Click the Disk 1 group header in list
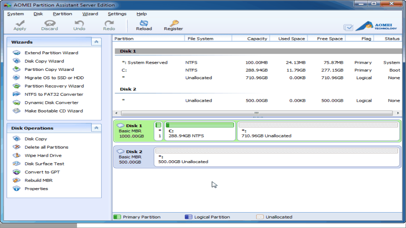 (x=258, y=51)
